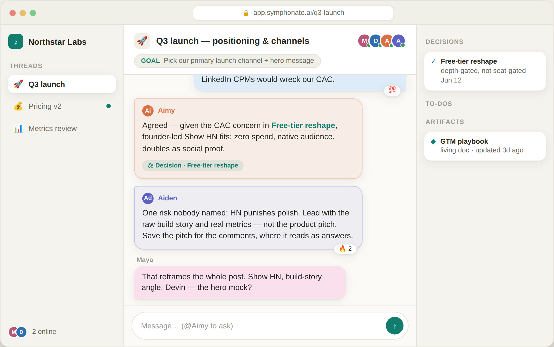Click the browser address bar URL
The height and width of the screenshot is (347, 554).
pos(299,13)
